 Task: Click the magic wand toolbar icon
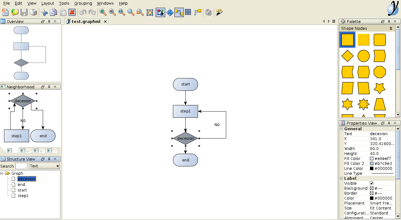point(219,12)
